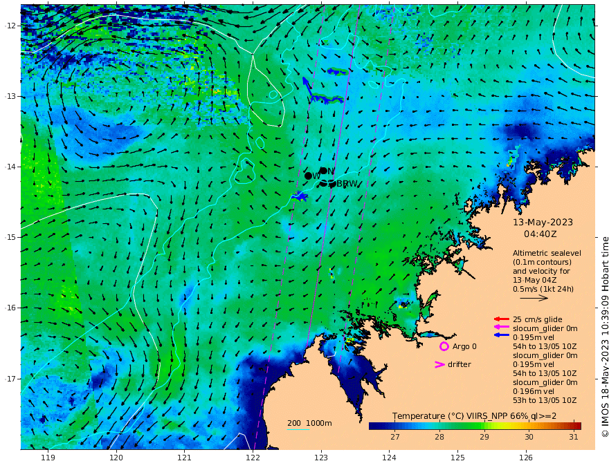Click latitude axis label -15
This screenshot has height=470, width=609.
click(10, 237)
